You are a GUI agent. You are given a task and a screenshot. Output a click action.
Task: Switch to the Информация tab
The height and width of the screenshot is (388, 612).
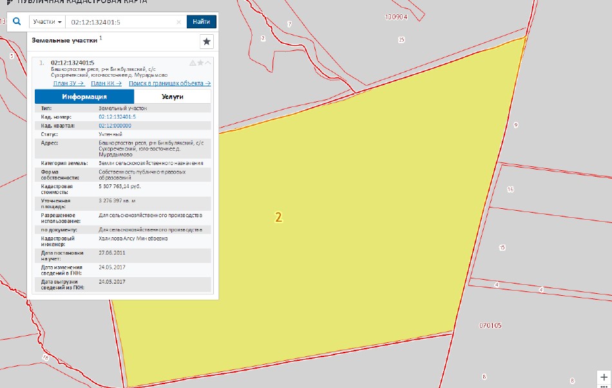click(84, 97)
